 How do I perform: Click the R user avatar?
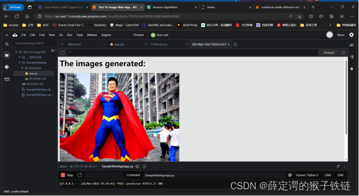click(329, 35)
